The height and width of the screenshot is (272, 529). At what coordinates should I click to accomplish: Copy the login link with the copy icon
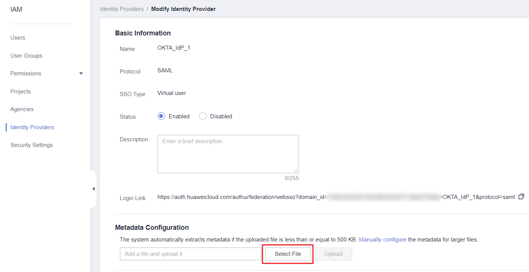click(521, 196)
